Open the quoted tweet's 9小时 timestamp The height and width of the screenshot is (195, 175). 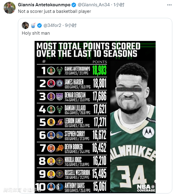71,25
